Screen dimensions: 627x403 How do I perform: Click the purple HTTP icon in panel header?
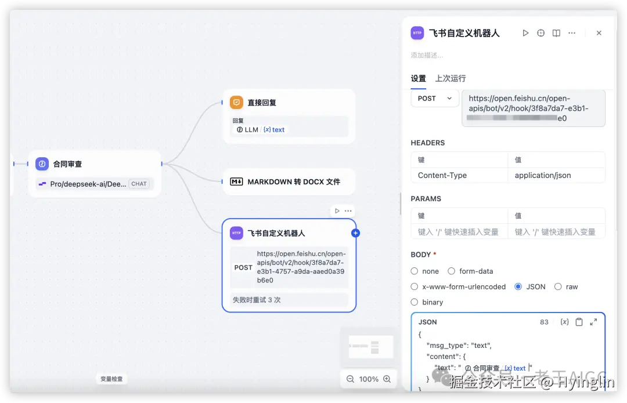pos(417,33)
